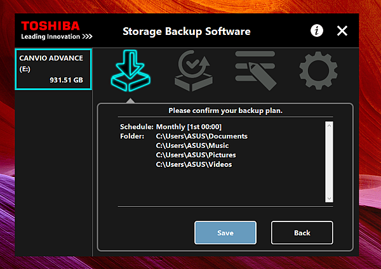This screenshot has height=269, width=381.
Task: Click the C:\Users\ASUS\Documents folder path
Action: [202, 136]
